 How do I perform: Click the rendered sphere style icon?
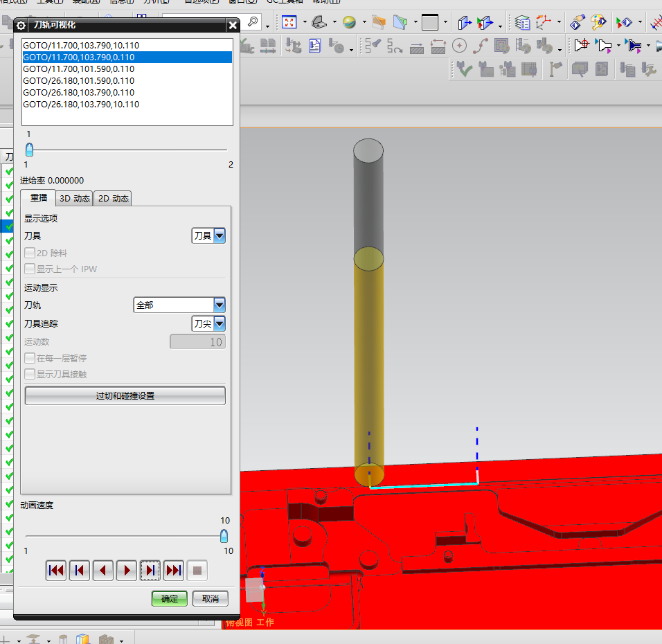(350, 22)
